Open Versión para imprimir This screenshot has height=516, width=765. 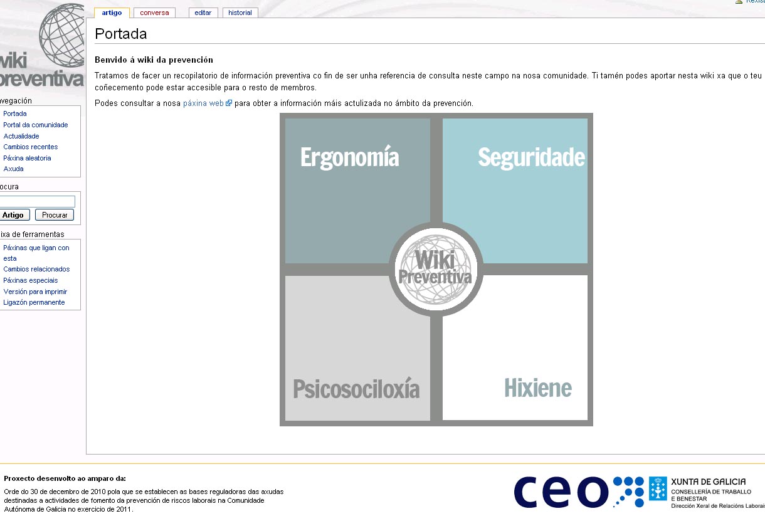[35, 292]
